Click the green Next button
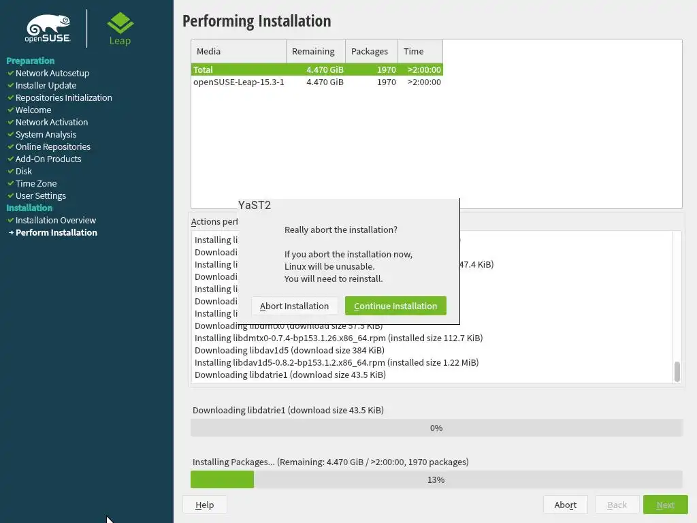 click(x=666, y=505)
